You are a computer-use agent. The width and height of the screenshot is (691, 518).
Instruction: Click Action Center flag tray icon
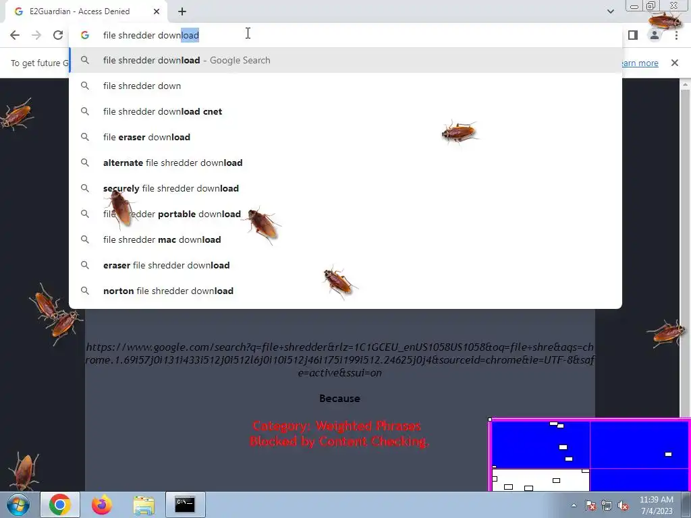[590, 505]
